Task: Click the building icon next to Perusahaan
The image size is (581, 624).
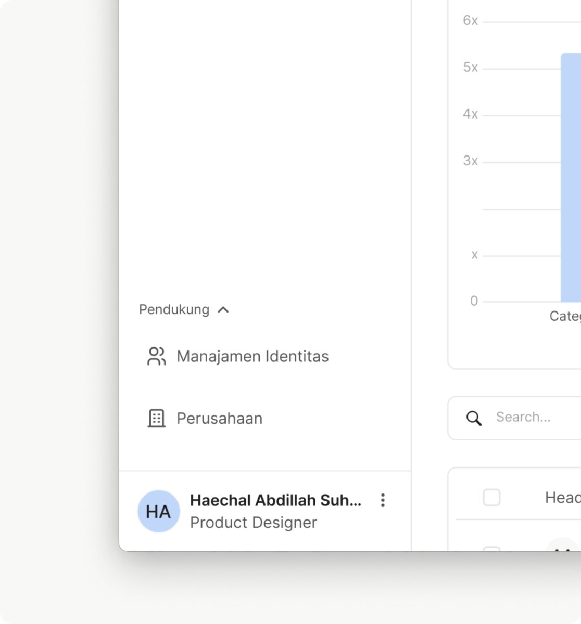Action: point(156,418)
